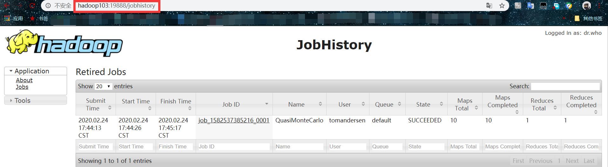This screenshot has width=608, height=167.
Task: Bookmark this page with the star icon
Action: pyautogui.click(x=502, y=6)
